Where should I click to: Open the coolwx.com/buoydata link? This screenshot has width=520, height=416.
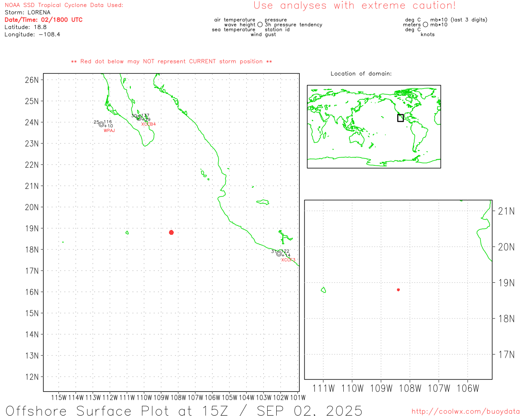click(466, 412)
